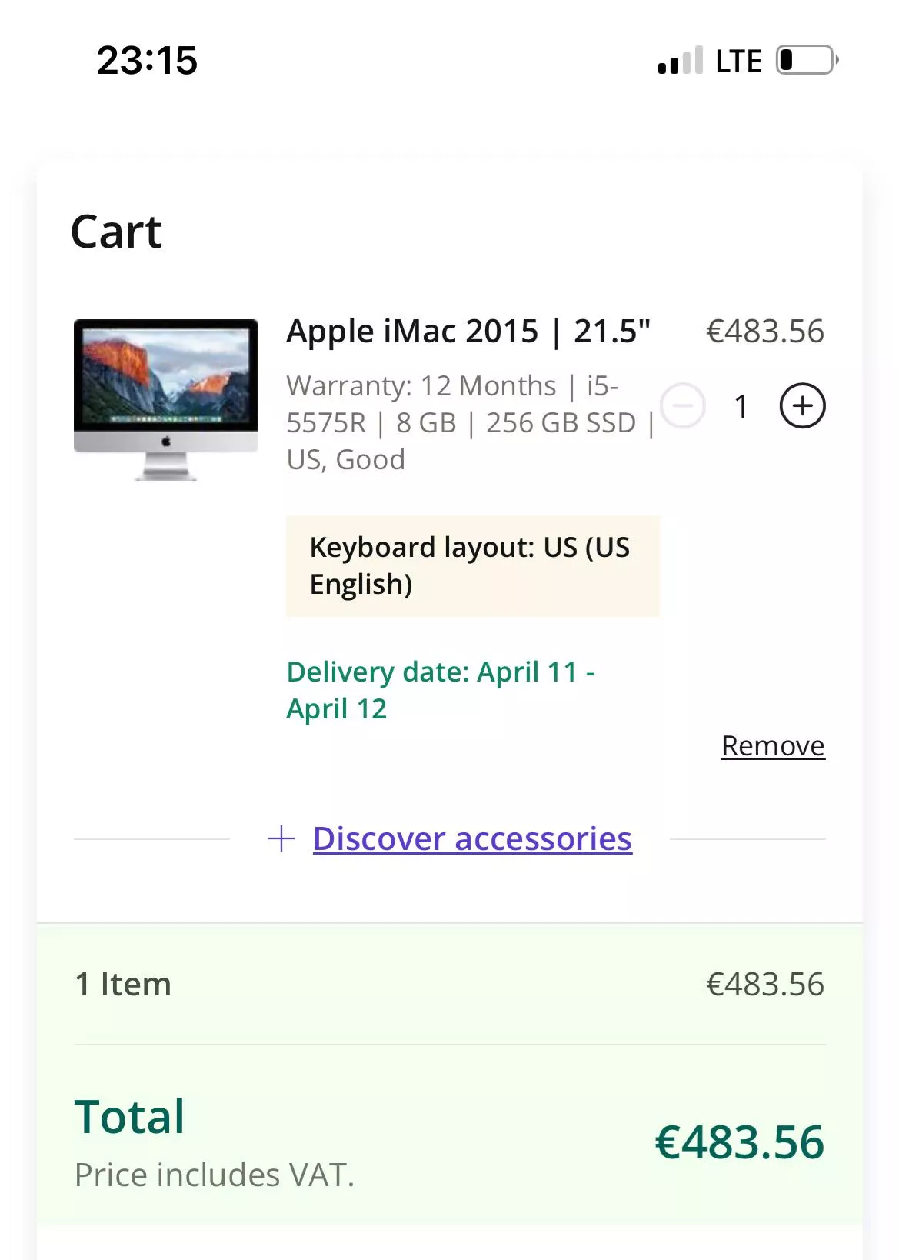Increase quantity with the plus button
The width and height of the screenshot is (899, 1260).
tap(802, 405)
